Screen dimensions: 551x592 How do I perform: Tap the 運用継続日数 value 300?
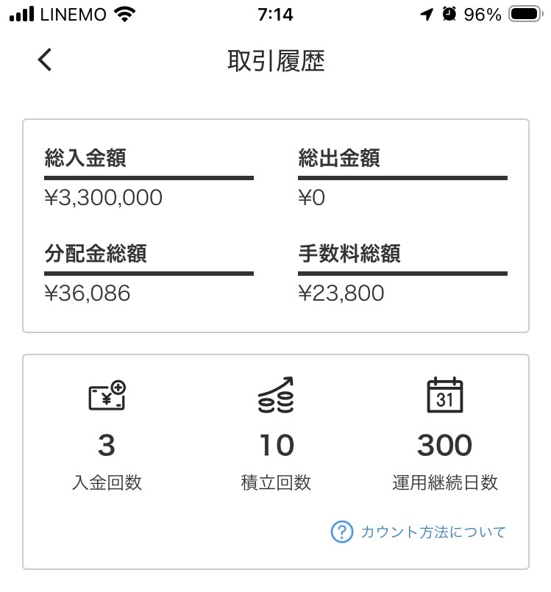pos(445,445)
